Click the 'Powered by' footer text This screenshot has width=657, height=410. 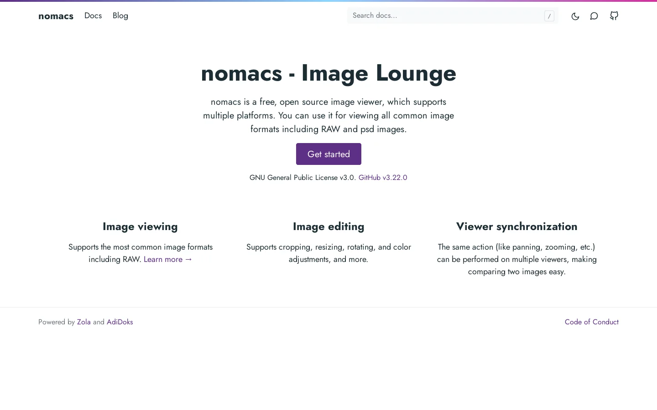tap(57, 322)
